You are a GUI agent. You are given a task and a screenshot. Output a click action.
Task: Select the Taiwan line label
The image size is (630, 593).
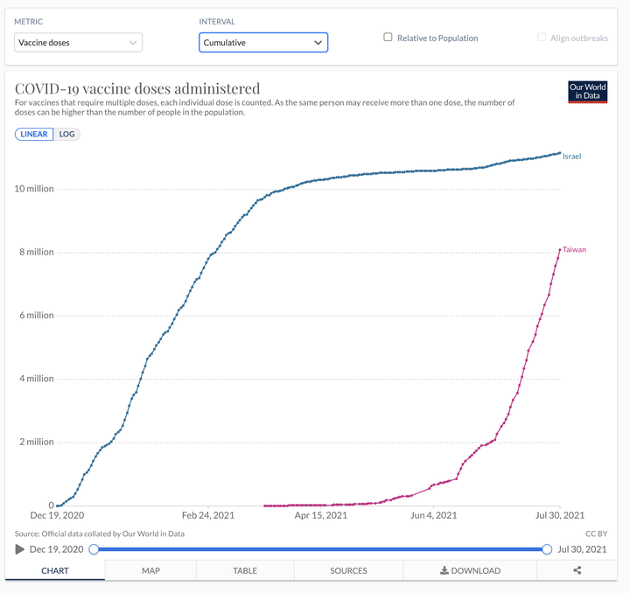click(574, 249)
